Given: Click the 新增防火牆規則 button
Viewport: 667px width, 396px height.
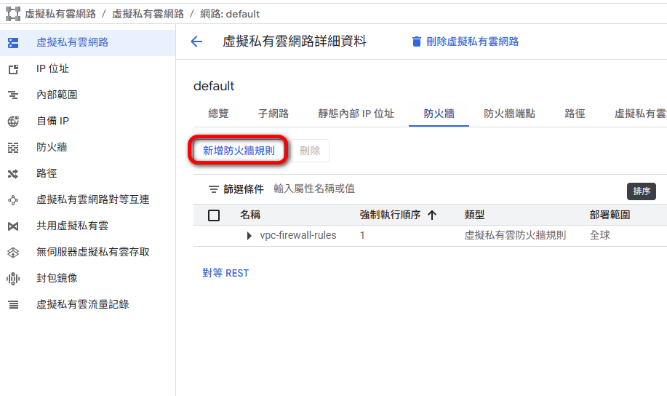Looking at the screenshot, I should [239, 151].
